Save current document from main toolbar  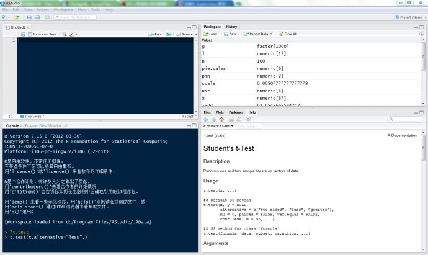tap(29, 17)
